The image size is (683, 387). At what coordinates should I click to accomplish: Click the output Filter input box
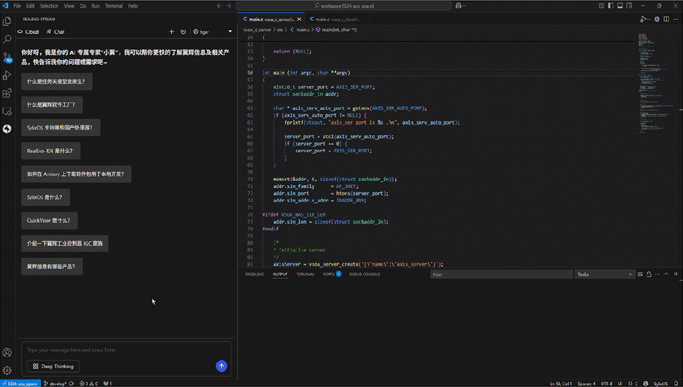tap(501, 274)
